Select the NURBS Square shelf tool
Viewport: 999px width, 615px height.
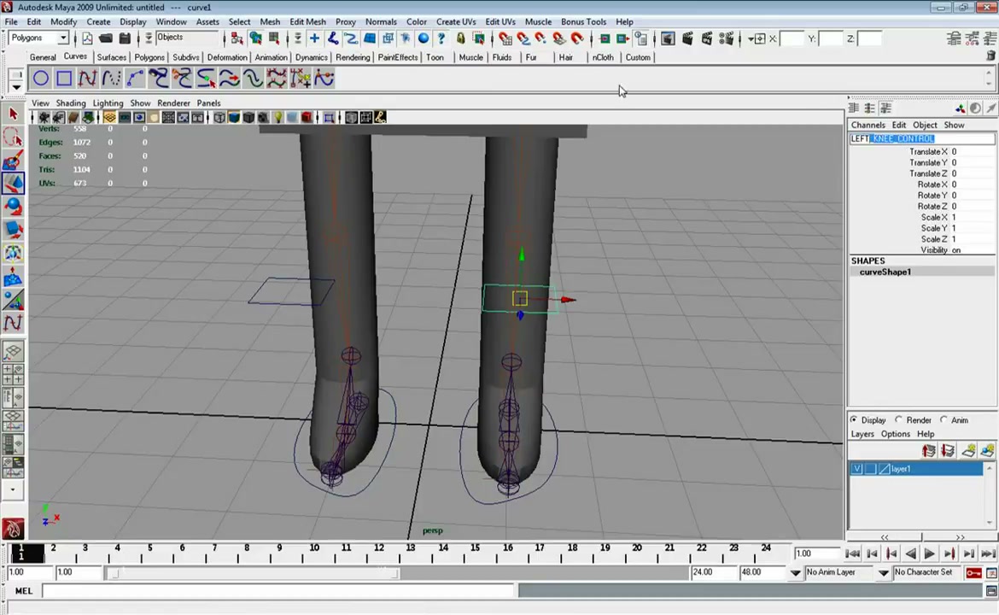point(64,79)
